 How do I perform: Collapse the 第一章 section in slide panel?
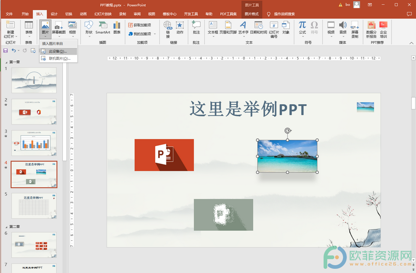(6, 62)
